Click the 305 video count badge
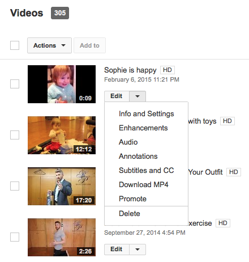Image resolution: width=249 pixels, height=262 pixels. click(60, 13)
